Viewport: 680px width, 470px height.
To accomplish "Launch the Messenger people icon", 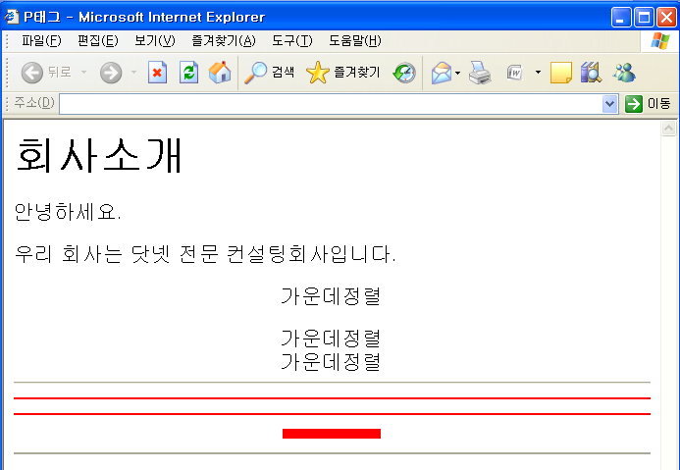I will 624,73.
